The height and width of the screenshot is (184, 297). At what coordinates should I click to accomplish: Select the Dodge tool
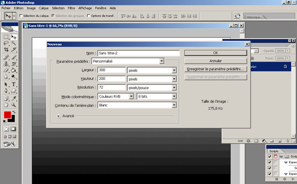(x=14, y=76)
